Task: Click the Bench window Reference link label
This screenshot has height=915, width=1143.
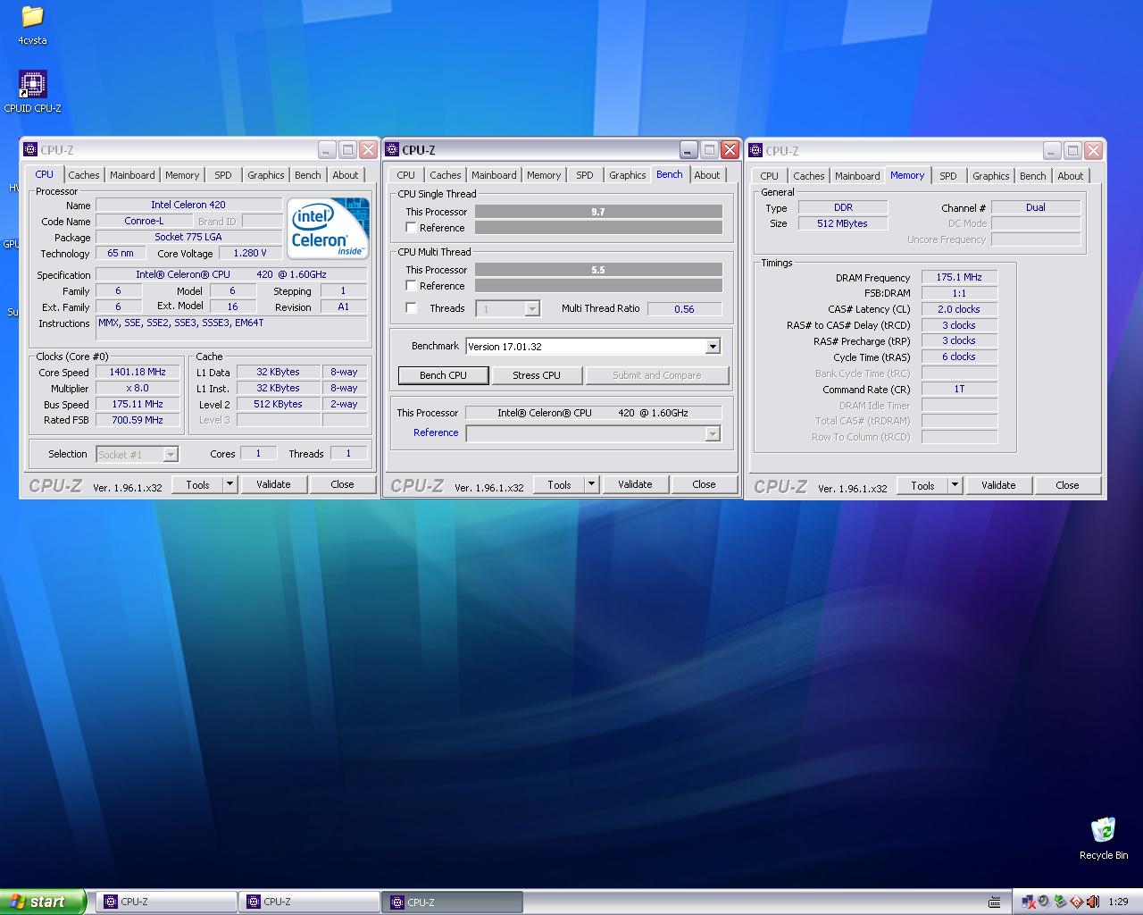Action: click(436, 432)
